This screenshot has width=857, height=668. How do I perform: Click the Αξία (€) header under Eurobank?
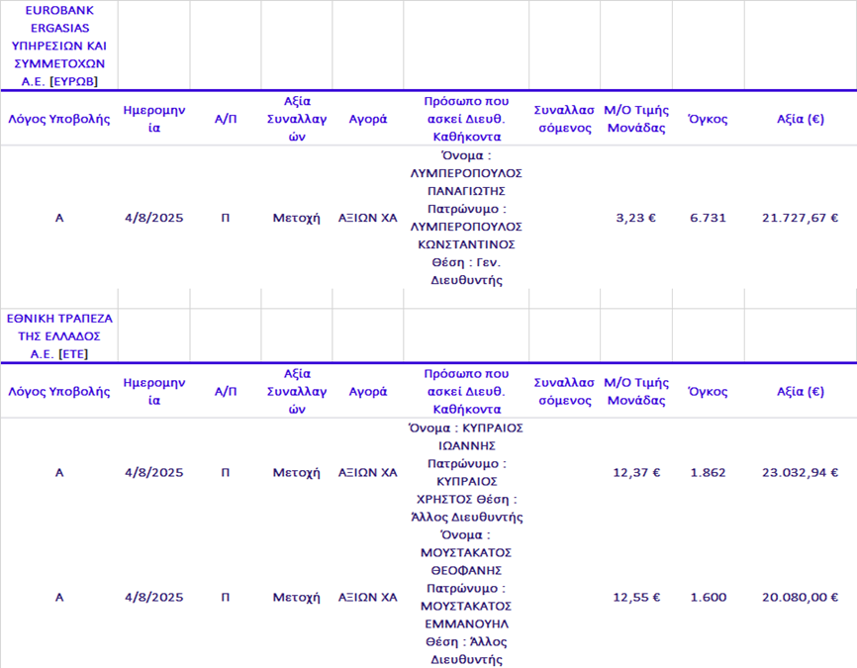[801, 119]
